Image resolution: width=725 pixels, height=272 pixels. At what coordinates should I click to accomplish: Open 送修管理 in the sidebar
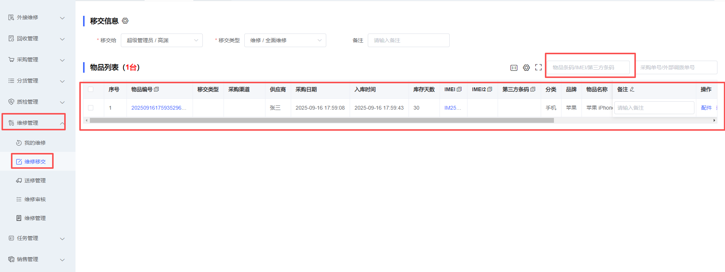[x=35, y=180]
